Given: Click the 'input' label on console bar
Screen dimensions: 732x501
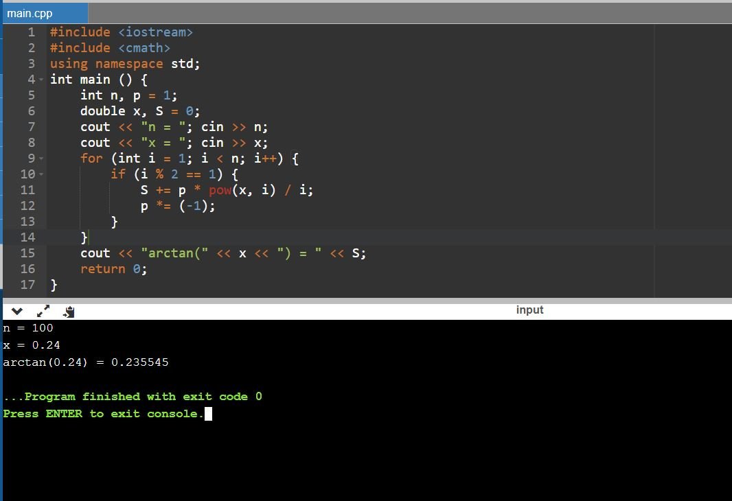Looking at the screenshot, I should pos(529,310).
